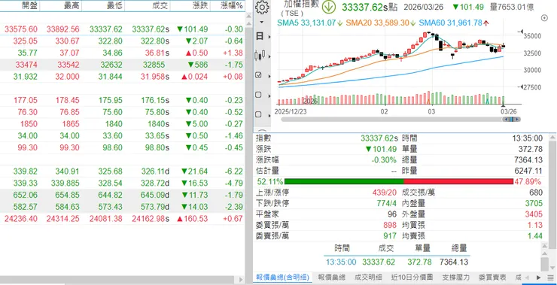Click the SMA20 moving average legend
The width and height of the screenshot is (557, 285).
(381, 23)
